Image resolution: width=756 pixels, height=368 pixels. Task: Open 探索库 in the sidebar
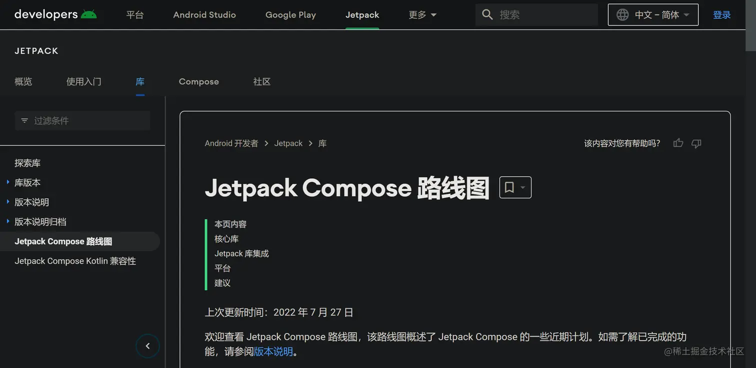pyautogui.click(x=27, y=163)
